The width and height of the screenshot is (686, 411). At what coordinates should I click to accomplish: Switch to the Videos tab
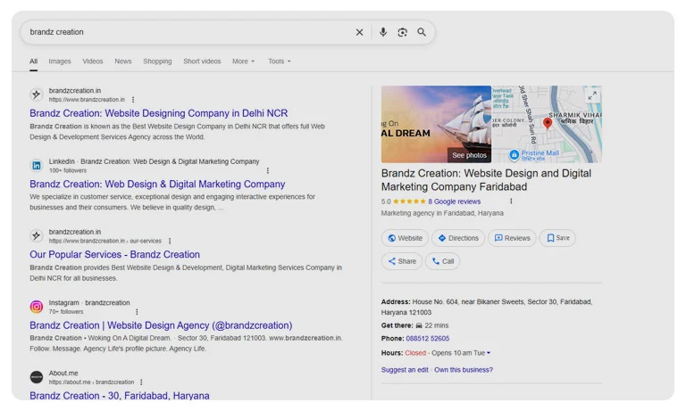pyautogui.click(x=93, y=62)
